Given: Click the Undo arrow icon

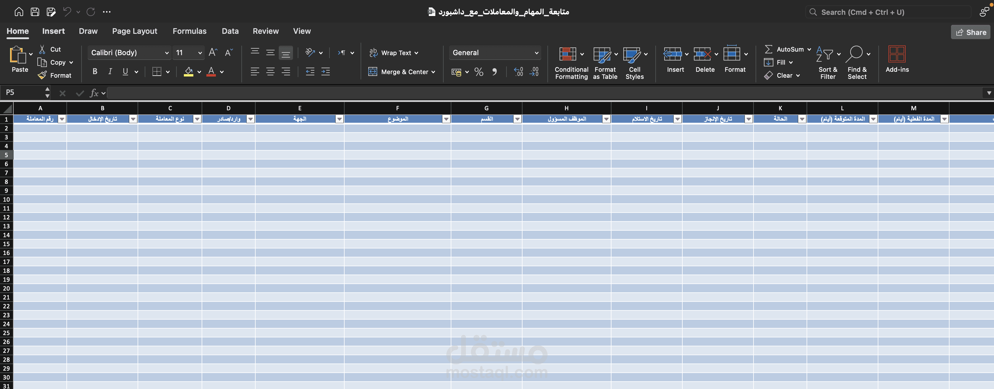Looking at the screenshot, I should coord(67,12).
